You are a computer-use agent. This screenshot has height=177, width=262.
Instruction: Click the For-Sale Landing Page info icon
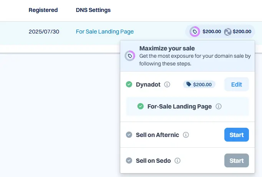[x=219, y=106]
